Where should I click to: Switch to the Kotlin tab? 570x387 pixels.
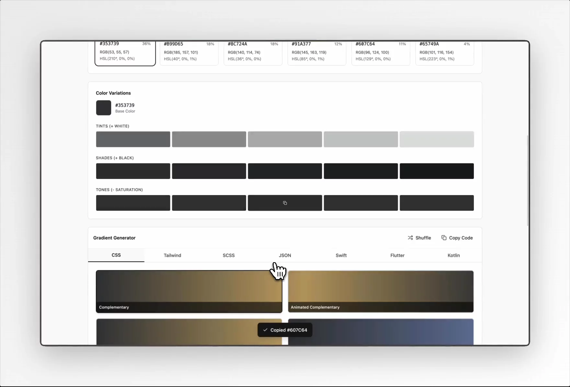point(453,255)
